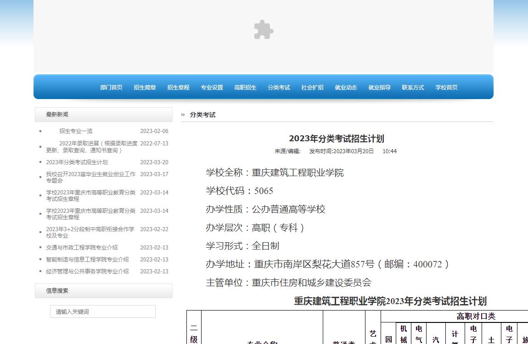Open sidebar link 2023年分类考试招生计划
The image size is (528, 344).
(77, 162)
